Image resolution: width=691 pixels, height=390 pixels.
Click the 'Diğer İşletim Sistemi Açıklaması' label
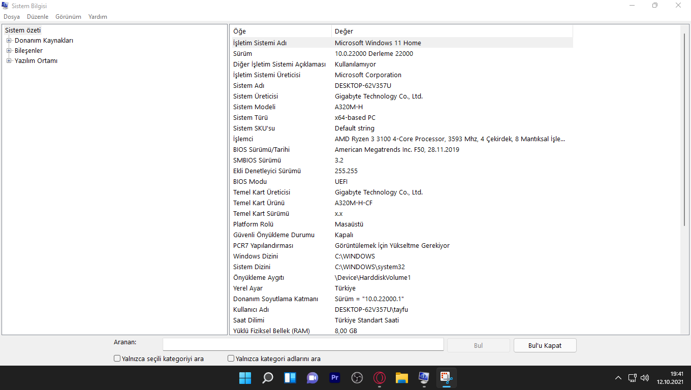click(x=279, y=64)
